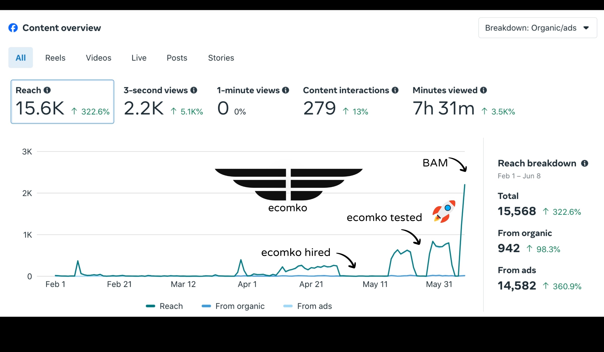Toggle the Reach series in the legend
This screenshot has width=604, height=352.
click(x=171, y=306)
